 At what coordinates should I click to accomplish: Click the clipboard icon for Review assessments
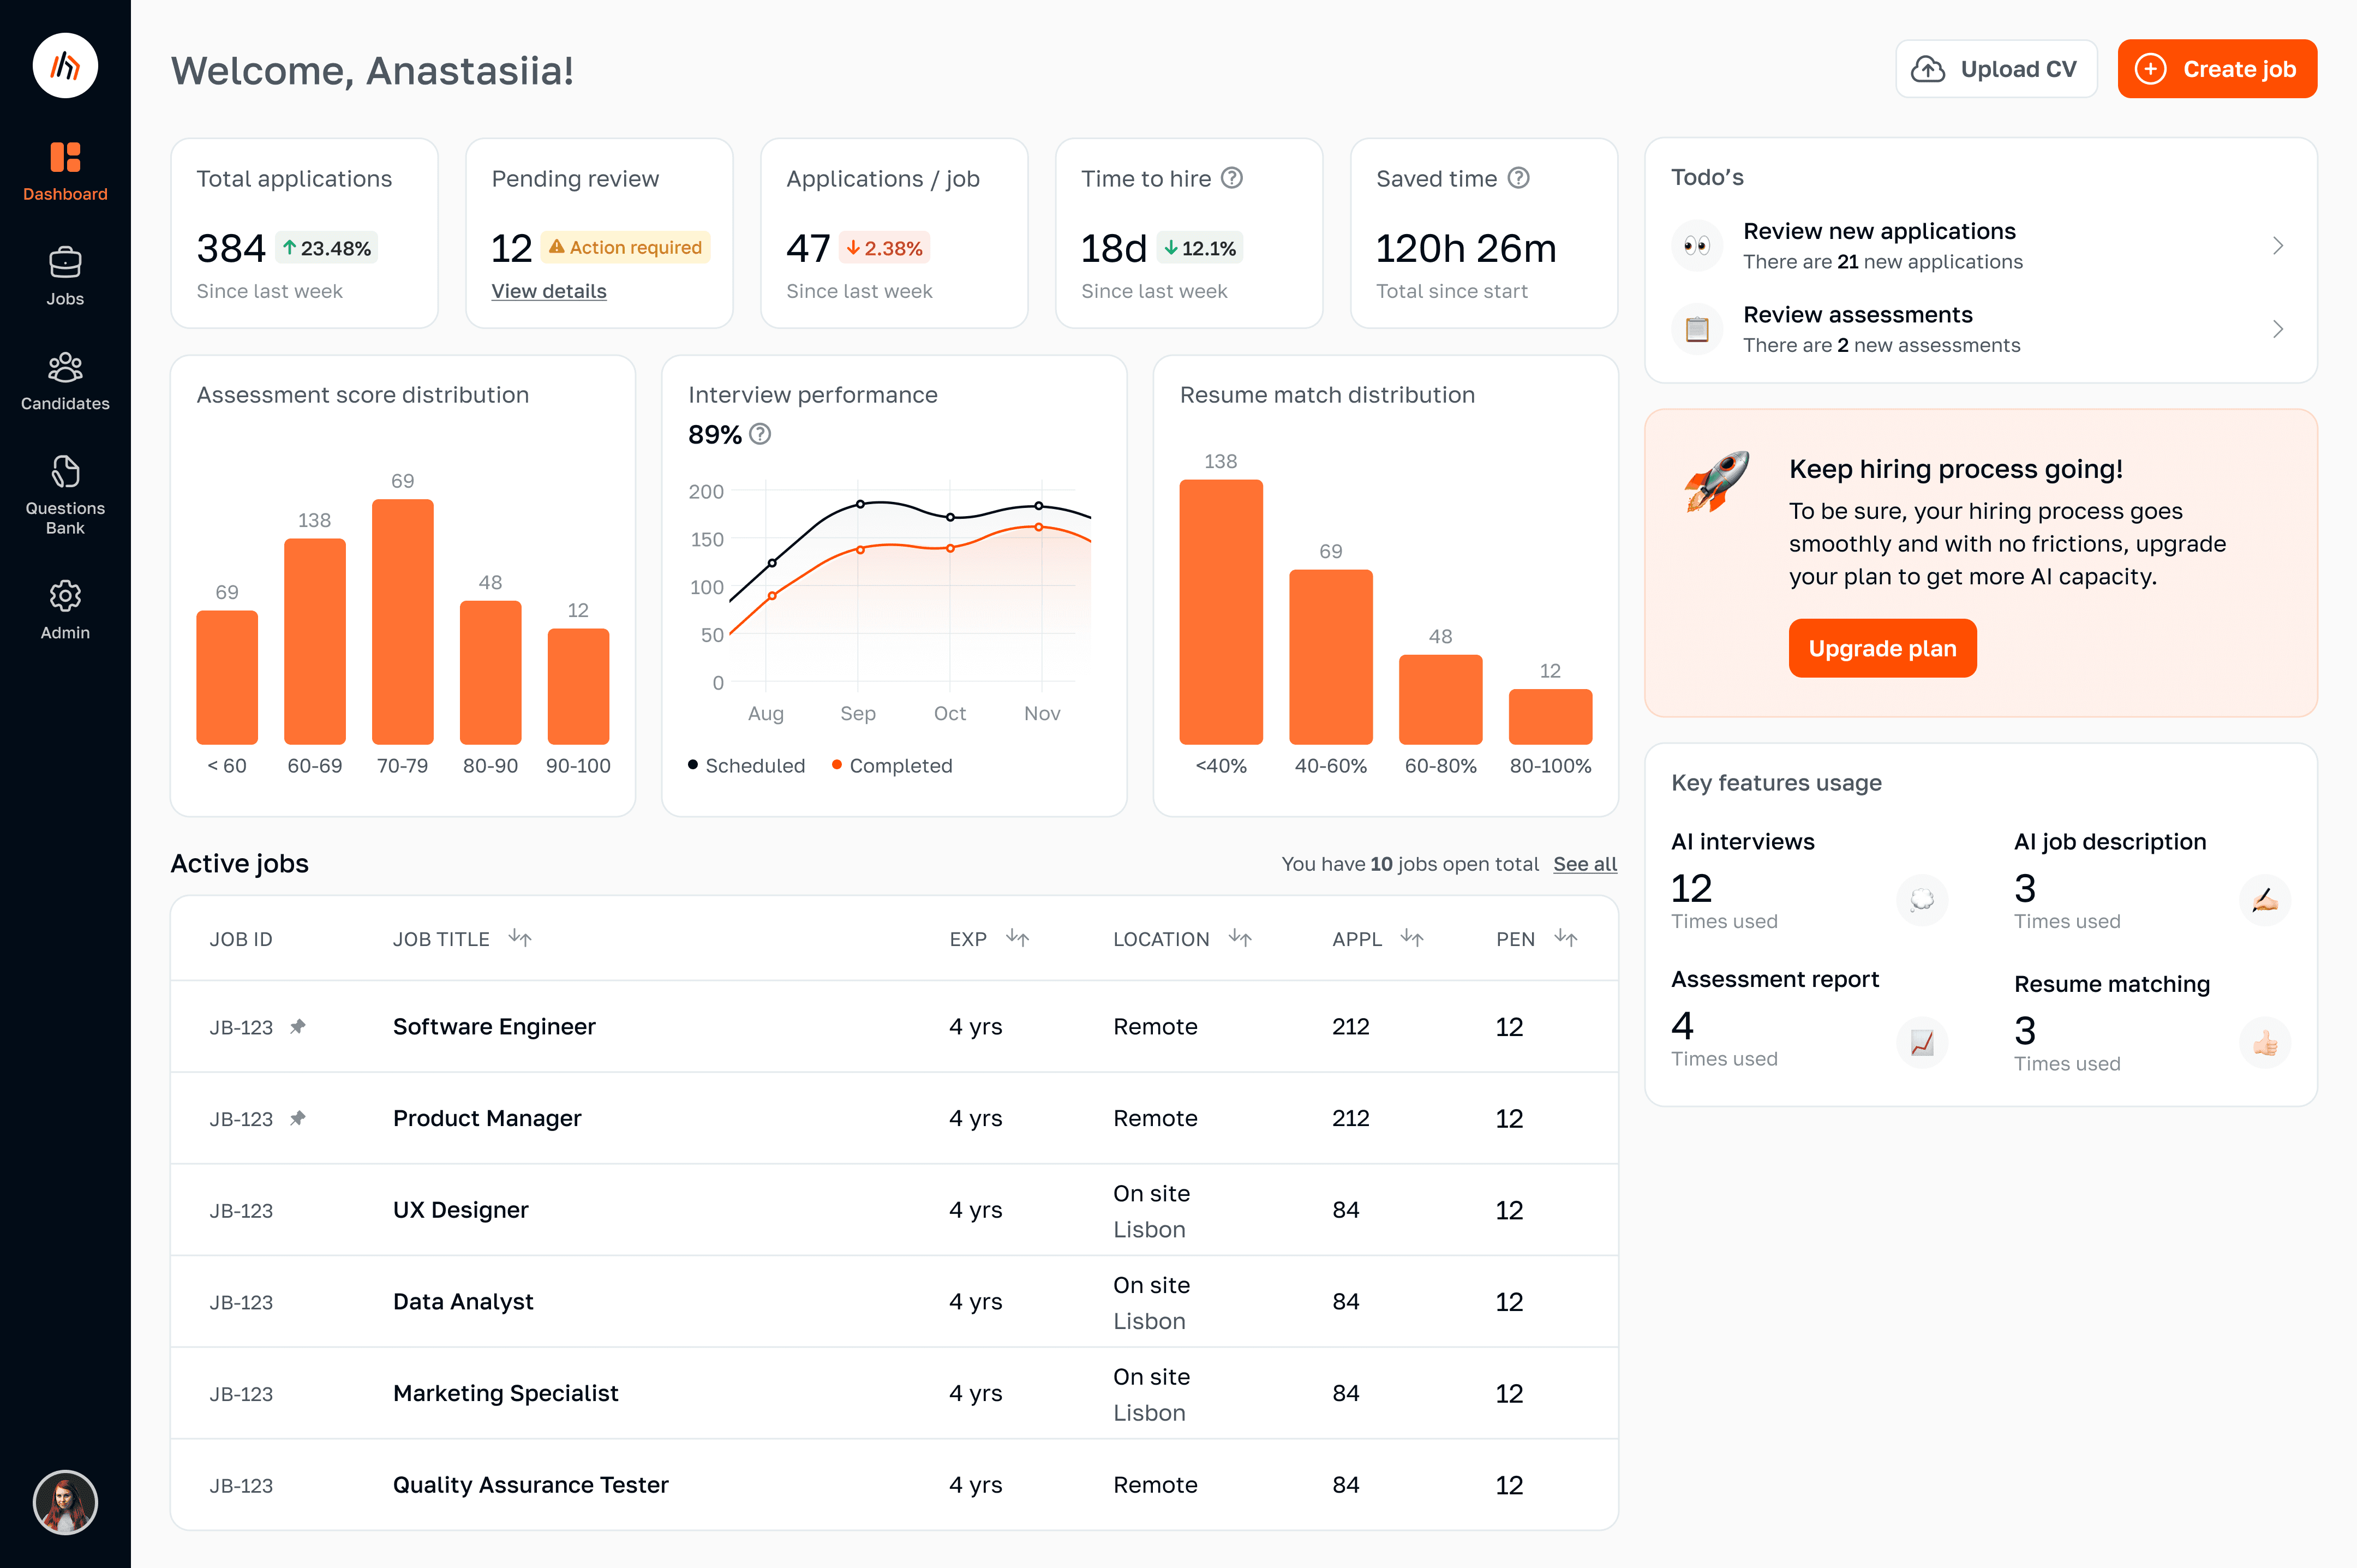click(1697, 329)
